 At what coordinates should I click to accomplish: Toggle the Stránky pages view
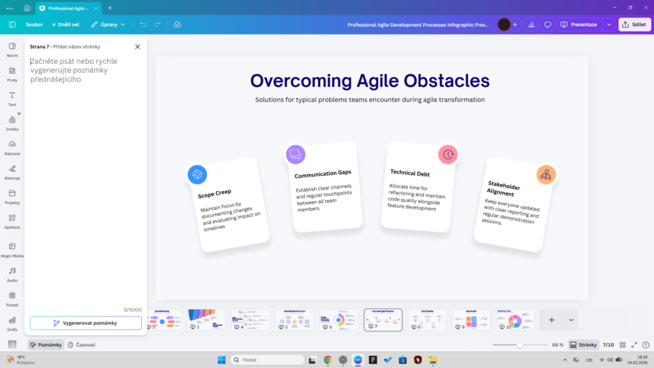pyautogui.click(x=583, y=344)
